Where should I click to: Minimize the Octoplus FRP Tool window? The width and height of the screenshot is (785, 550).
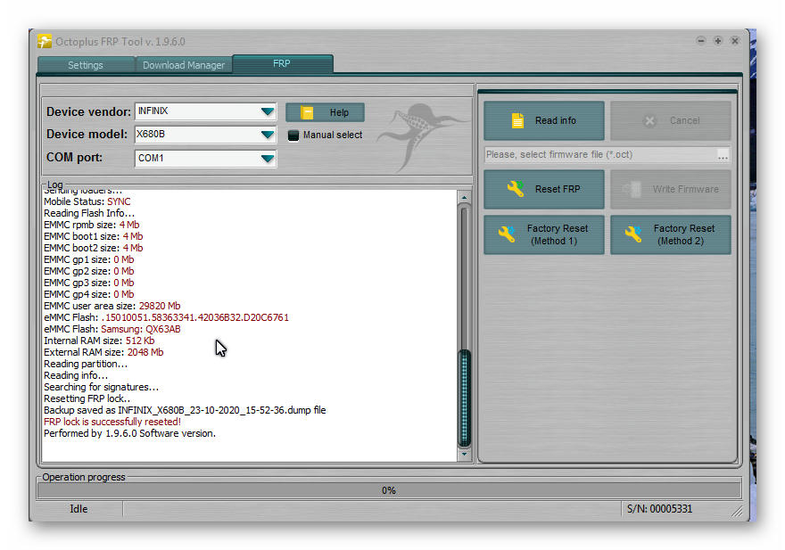click(x=701, y=40)
